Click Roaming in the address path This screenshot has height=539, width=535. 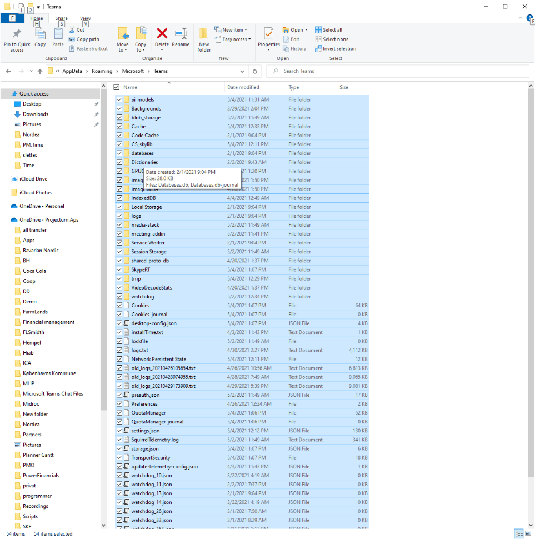click(x=102, y=71)
